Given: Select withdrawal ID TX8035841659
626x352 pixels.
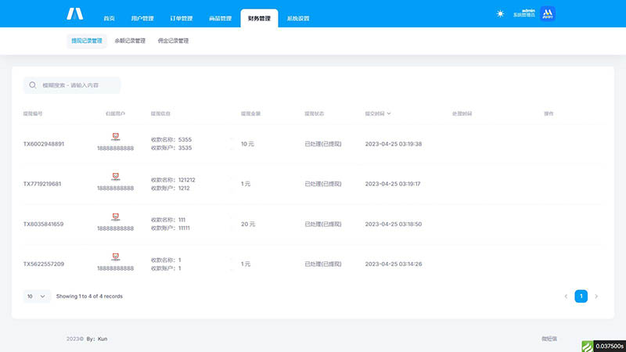Looking at the screenshot, I should (x=44, y=224).
